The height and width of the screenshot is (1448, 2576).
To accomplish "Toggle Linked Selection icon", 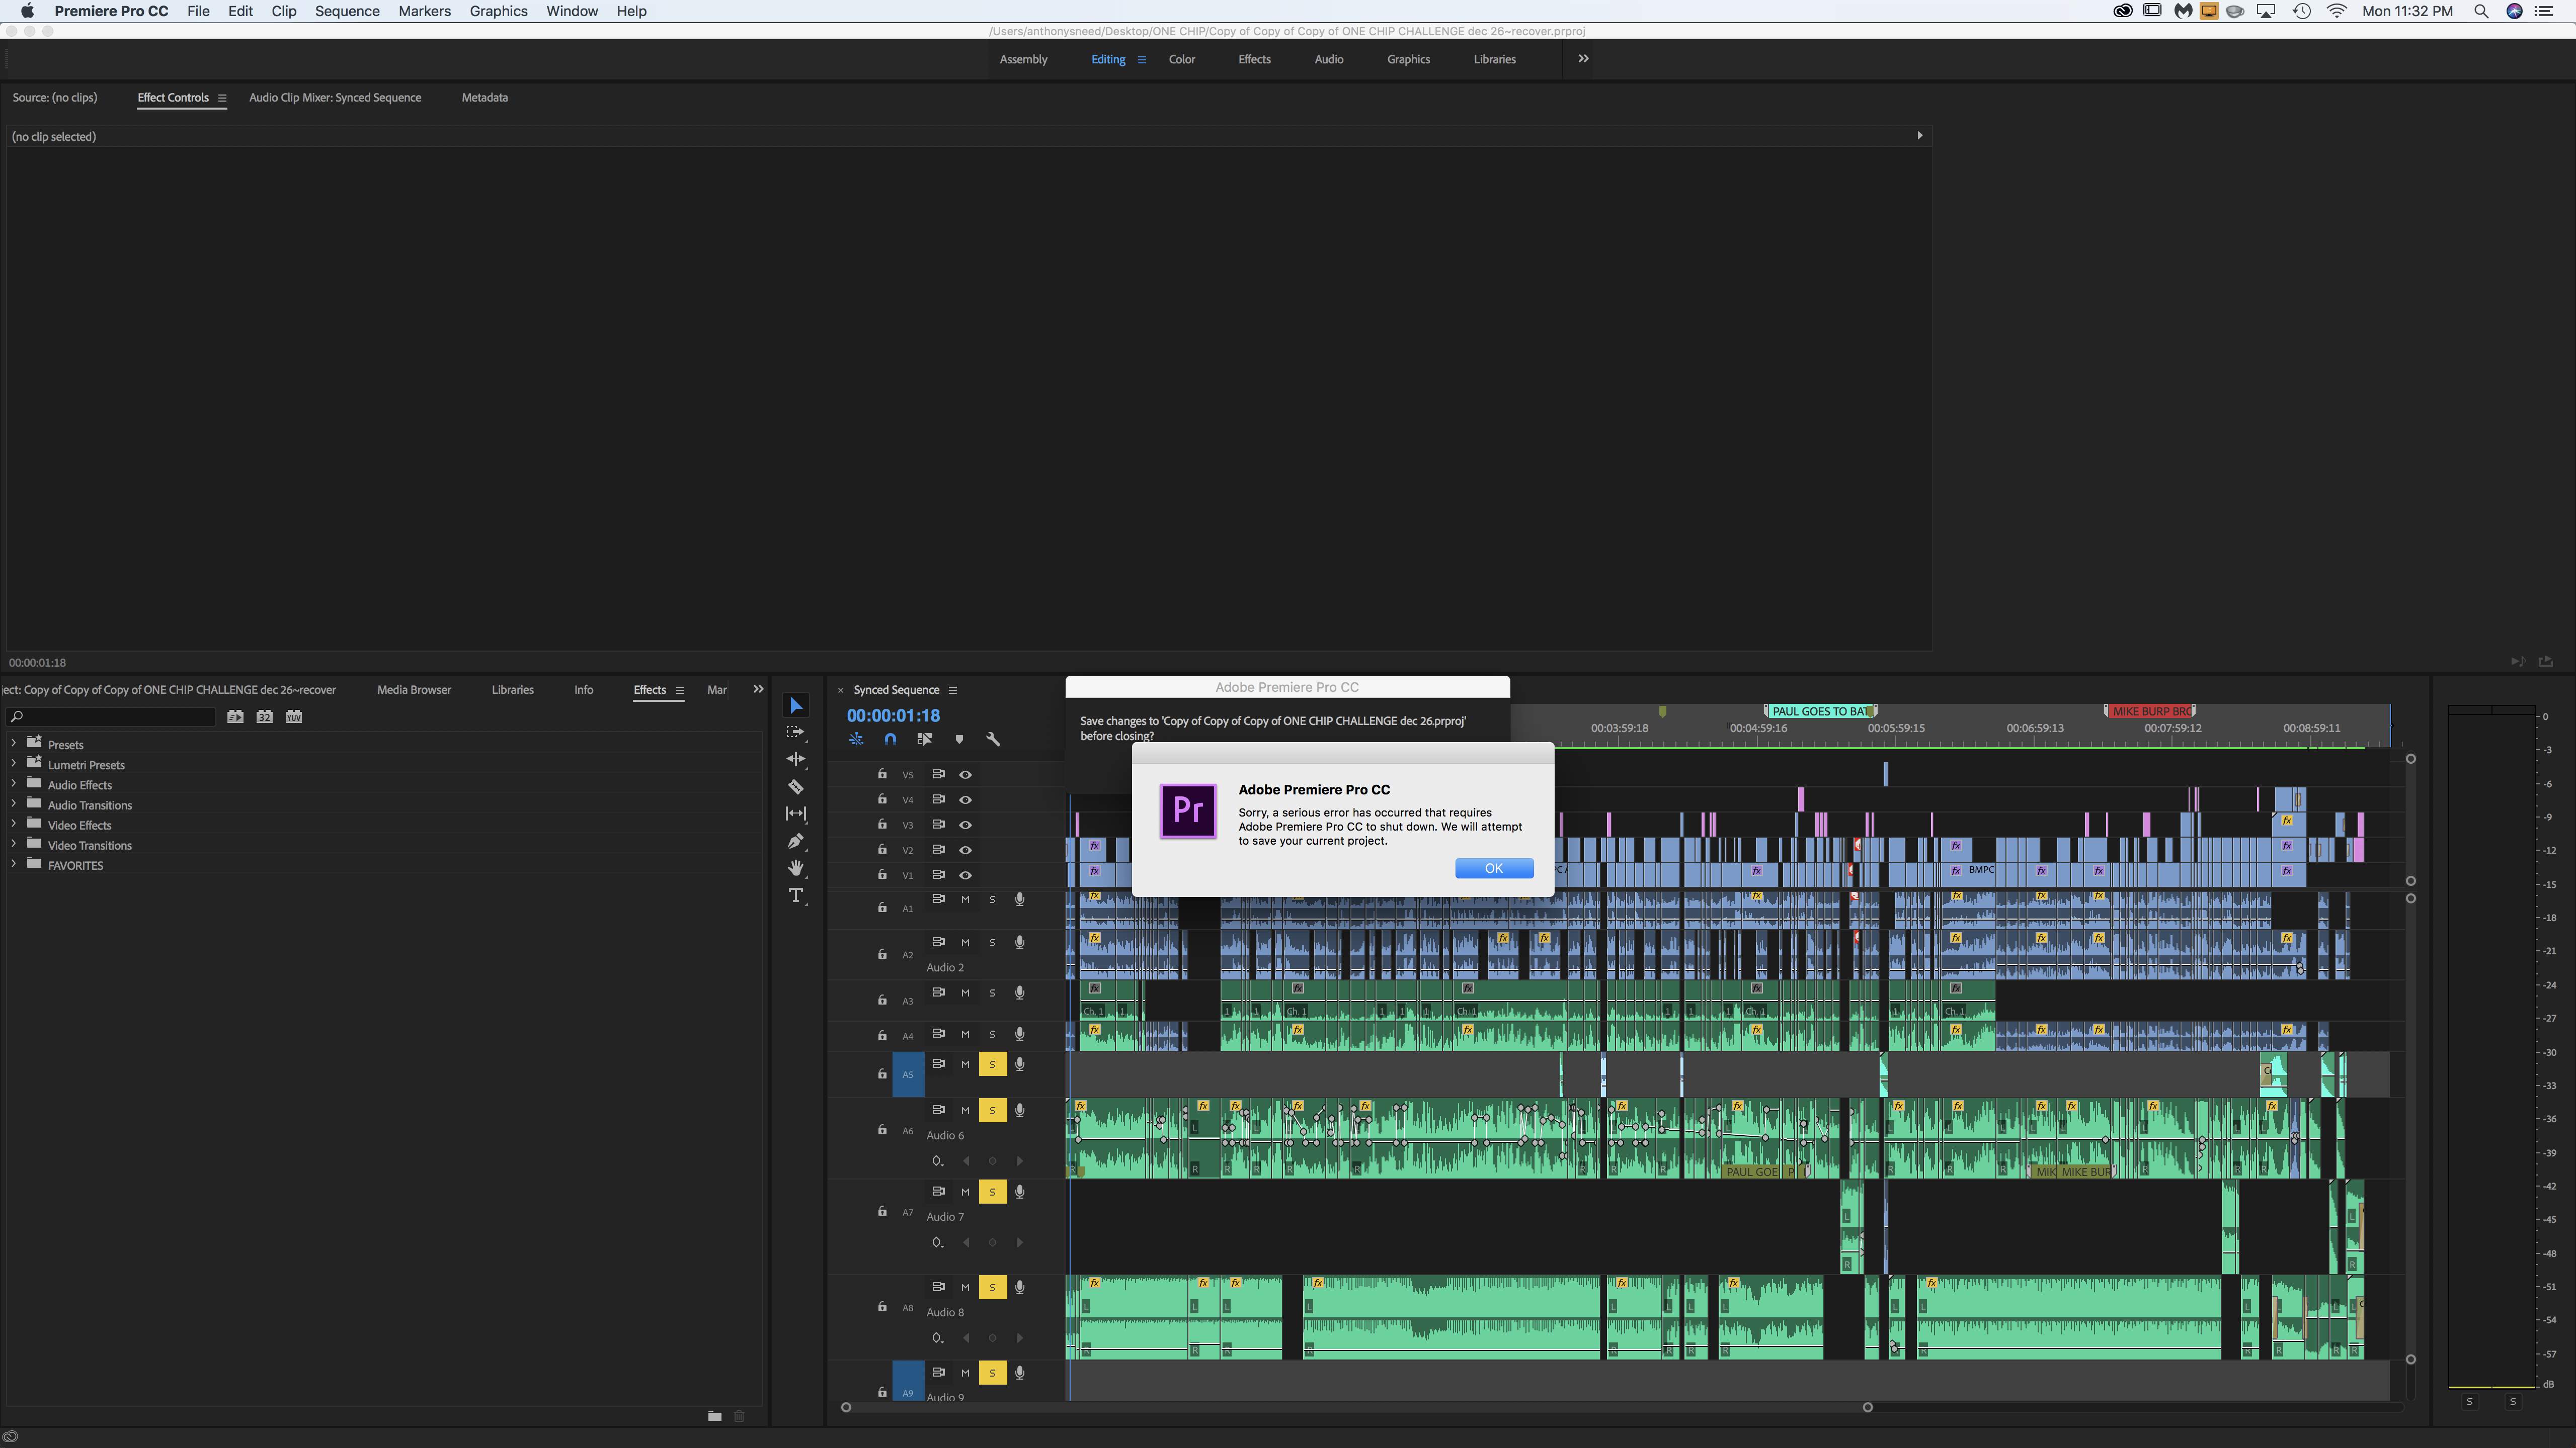I will (924, 740).
